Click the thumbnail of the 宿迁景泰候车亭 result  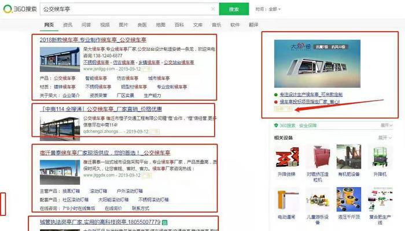click(60, 172)
